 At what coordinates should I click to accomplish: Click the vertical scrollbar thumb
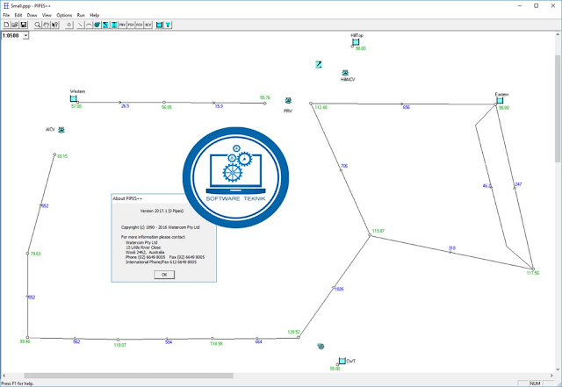tap(558, 108)
